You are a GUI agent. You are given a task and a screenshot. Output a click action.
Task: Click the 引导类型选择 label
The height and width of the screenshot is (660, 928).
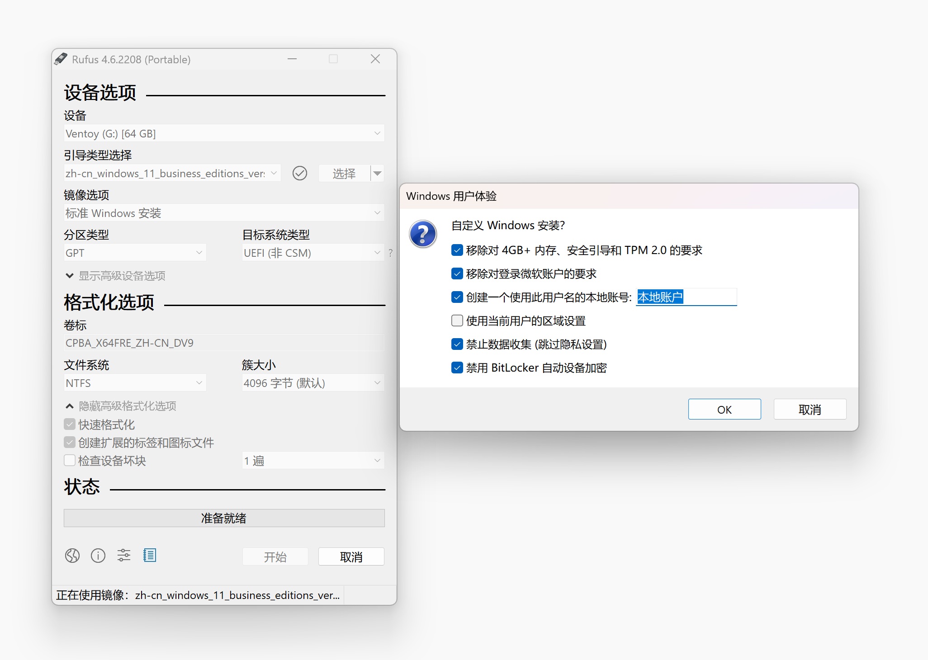(98, 156)
